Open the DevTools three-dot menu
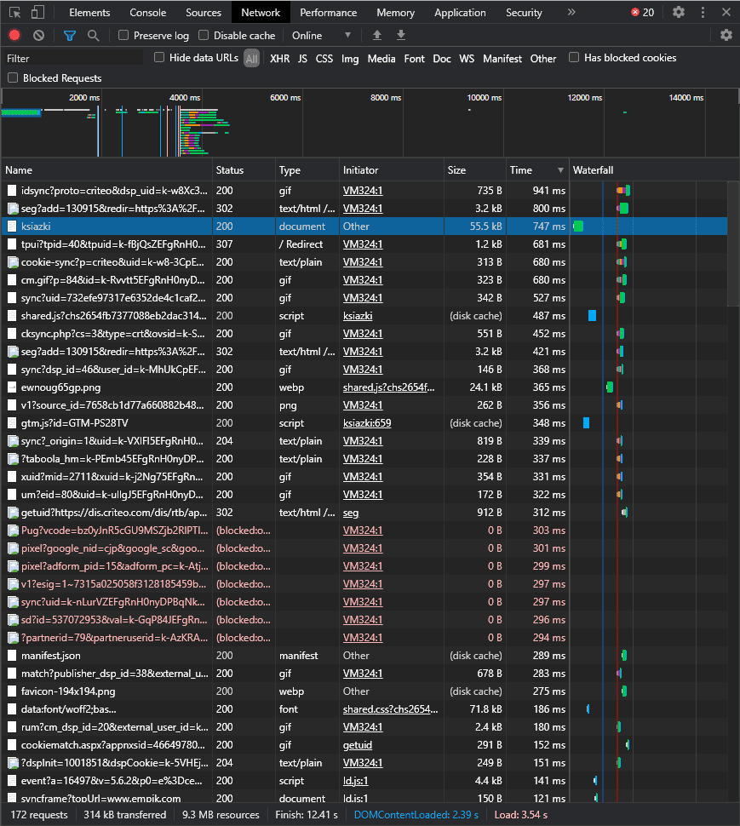This screenshot has width=740, height=826. (x=703, y=12)
